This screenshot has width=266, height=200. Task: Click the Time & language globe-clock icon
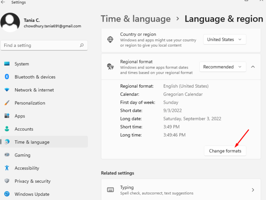(7, 142)
